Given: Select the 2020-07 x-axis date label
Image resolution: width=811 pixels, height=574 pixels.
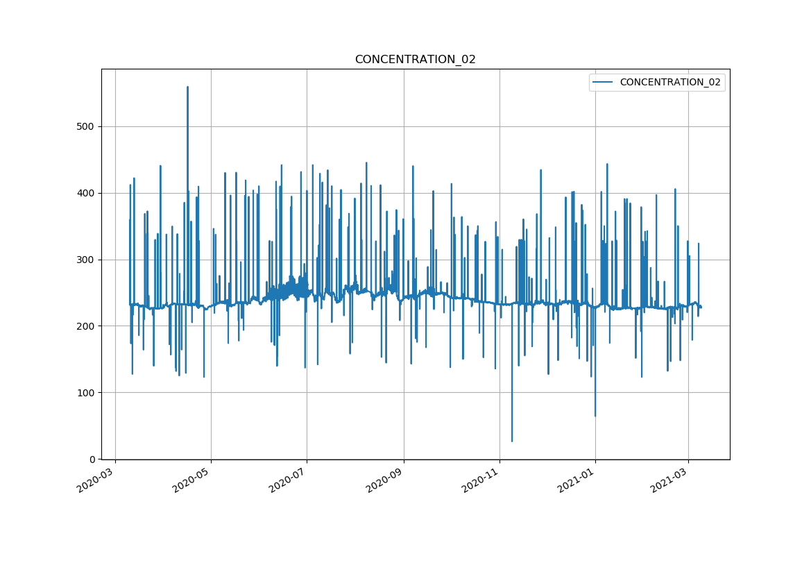Looking at the screenshot, I should [x=288, y=480].
